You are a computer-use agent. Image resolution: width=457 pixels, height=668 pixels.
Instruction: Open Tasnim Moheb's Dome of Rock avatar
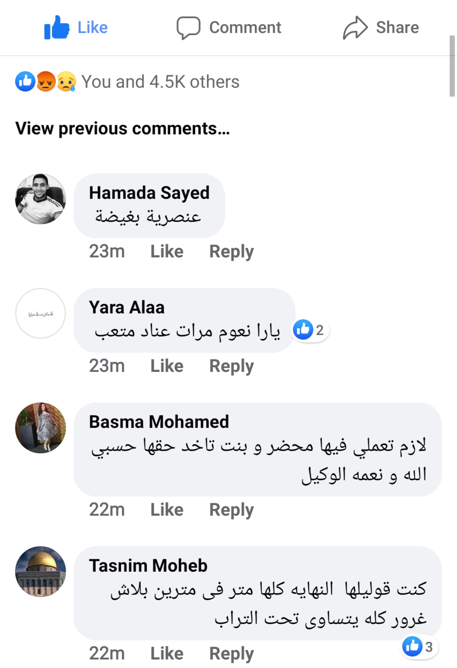point(41,572)
